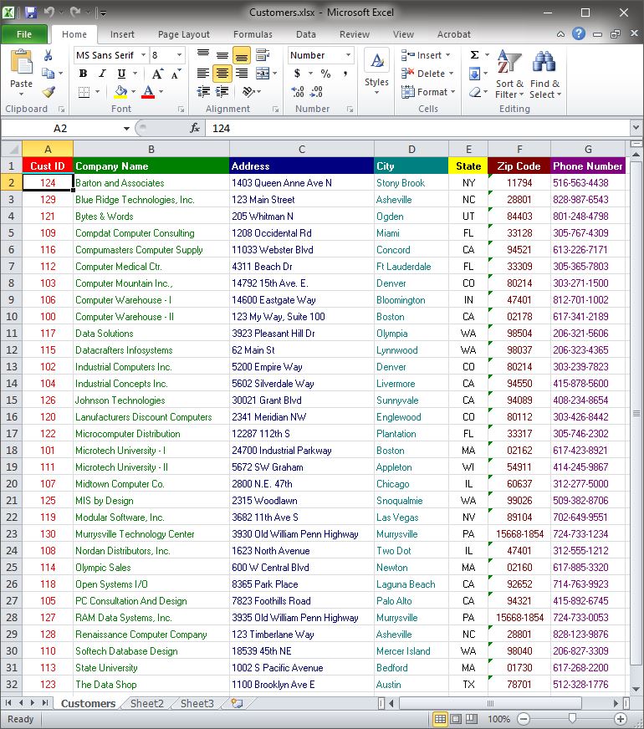The height and width of the screenshot is (729, 644).
Task: Click the Format Painter icon
Action: click(x=49, y=92)
